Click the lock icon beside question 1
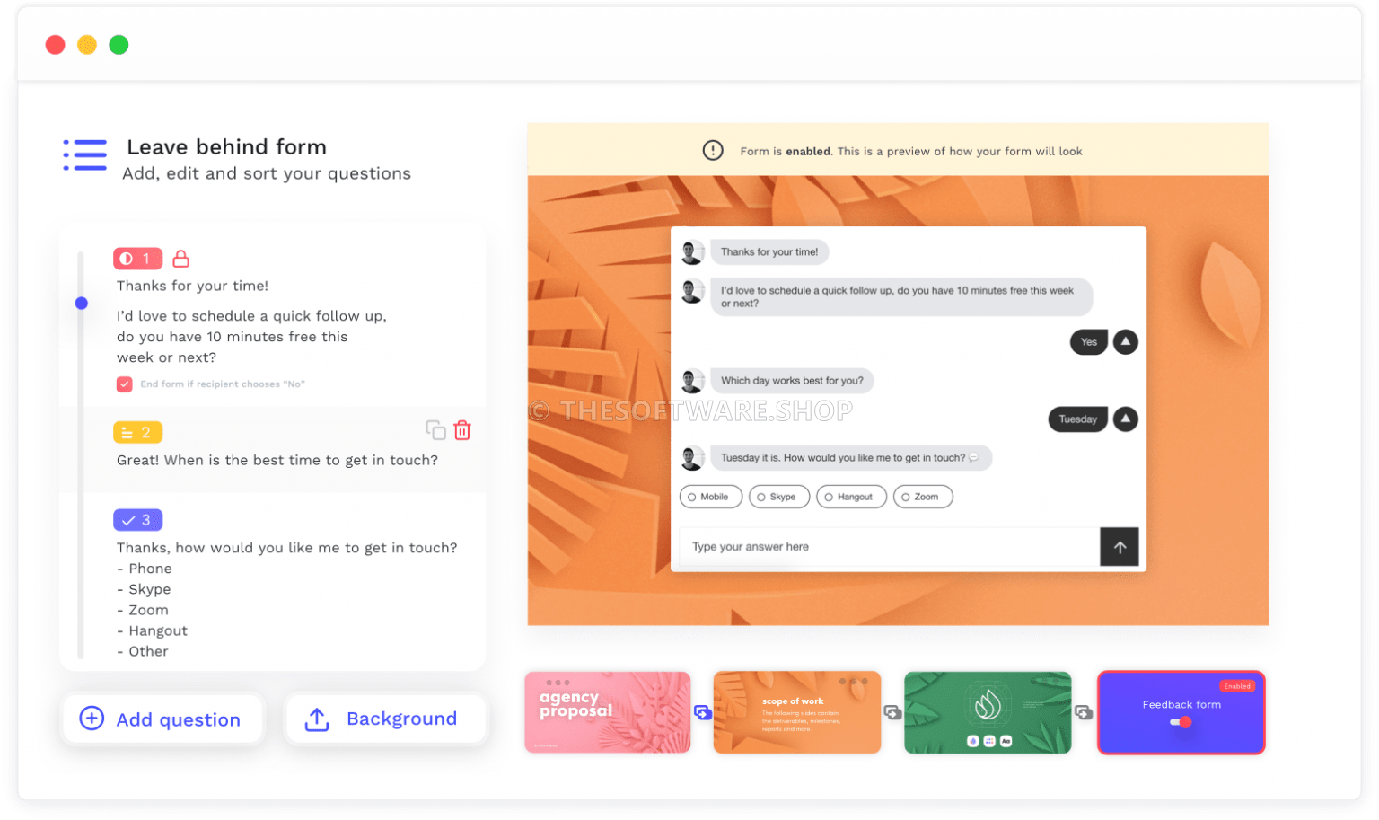 (180, 259)
